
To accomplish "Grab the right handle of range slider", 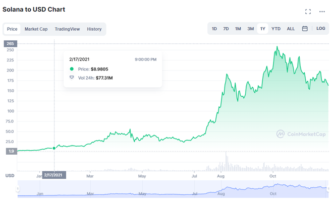I will 328,188.
